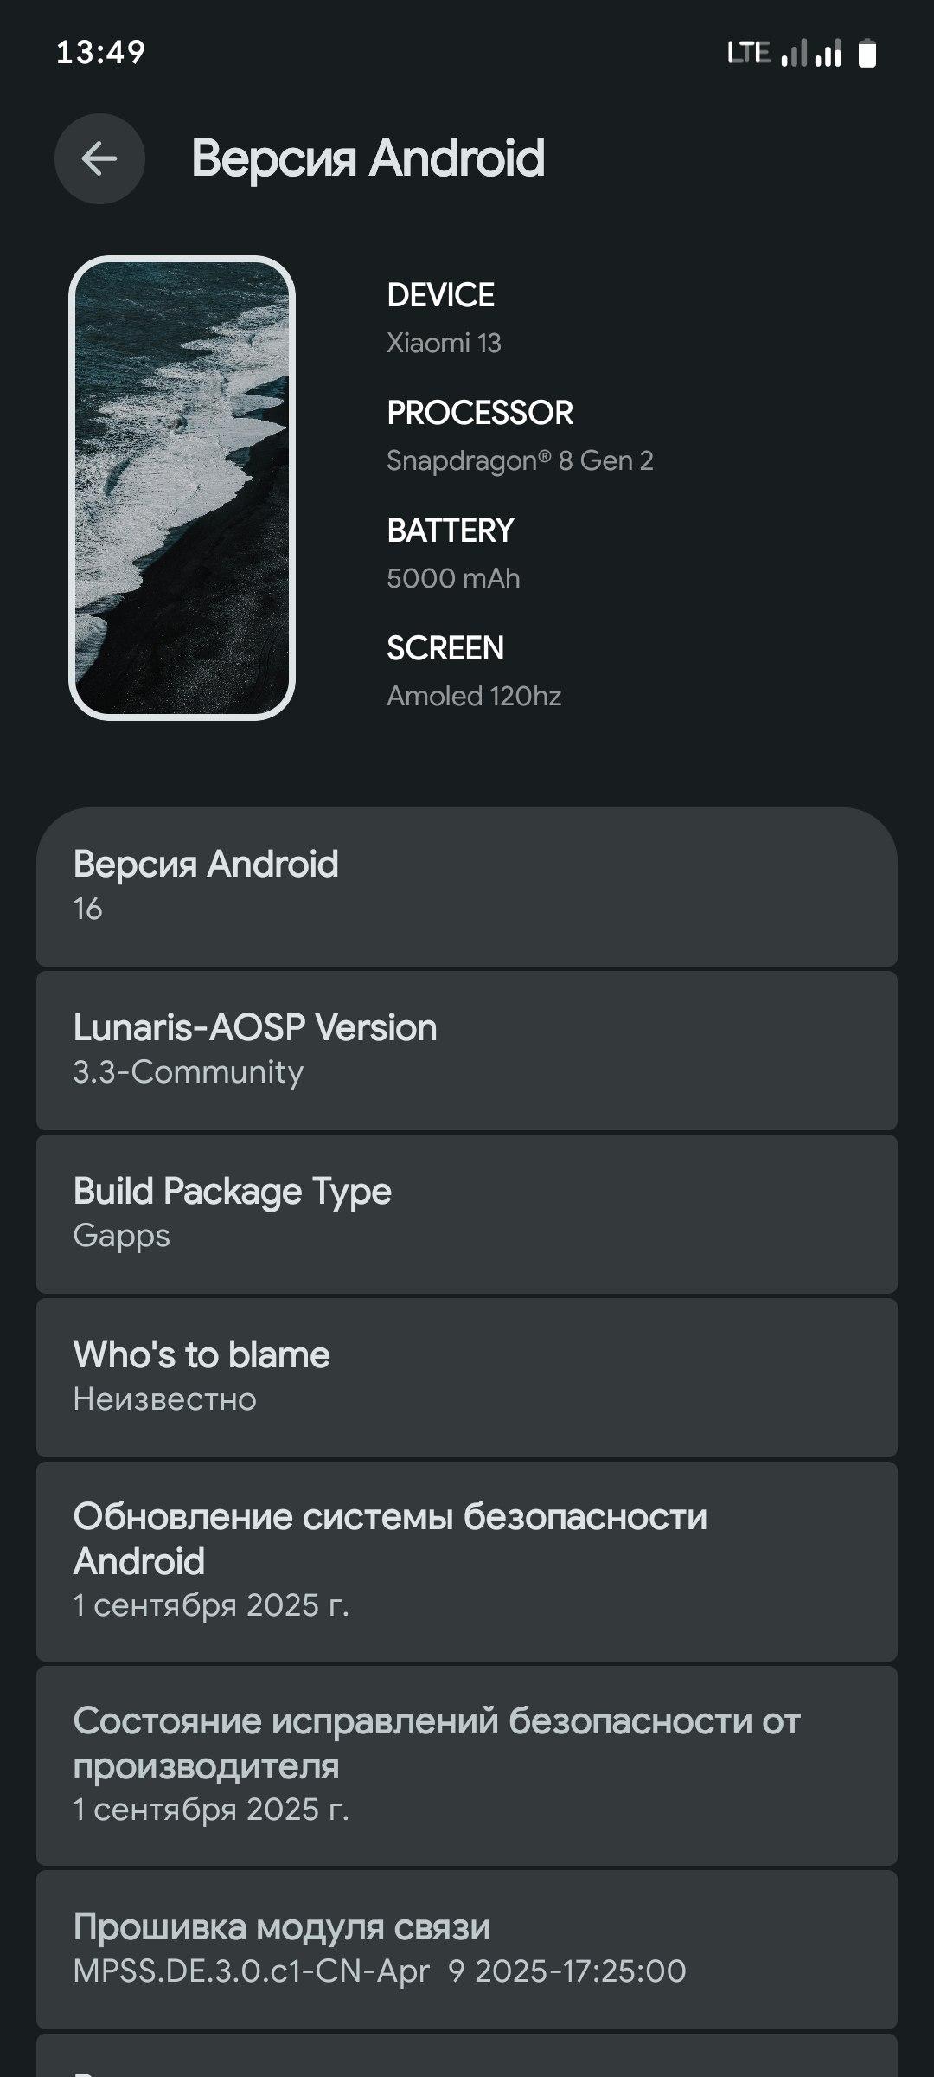
Task: Tap the Gapps package type value
Action: click(122, 1236)
